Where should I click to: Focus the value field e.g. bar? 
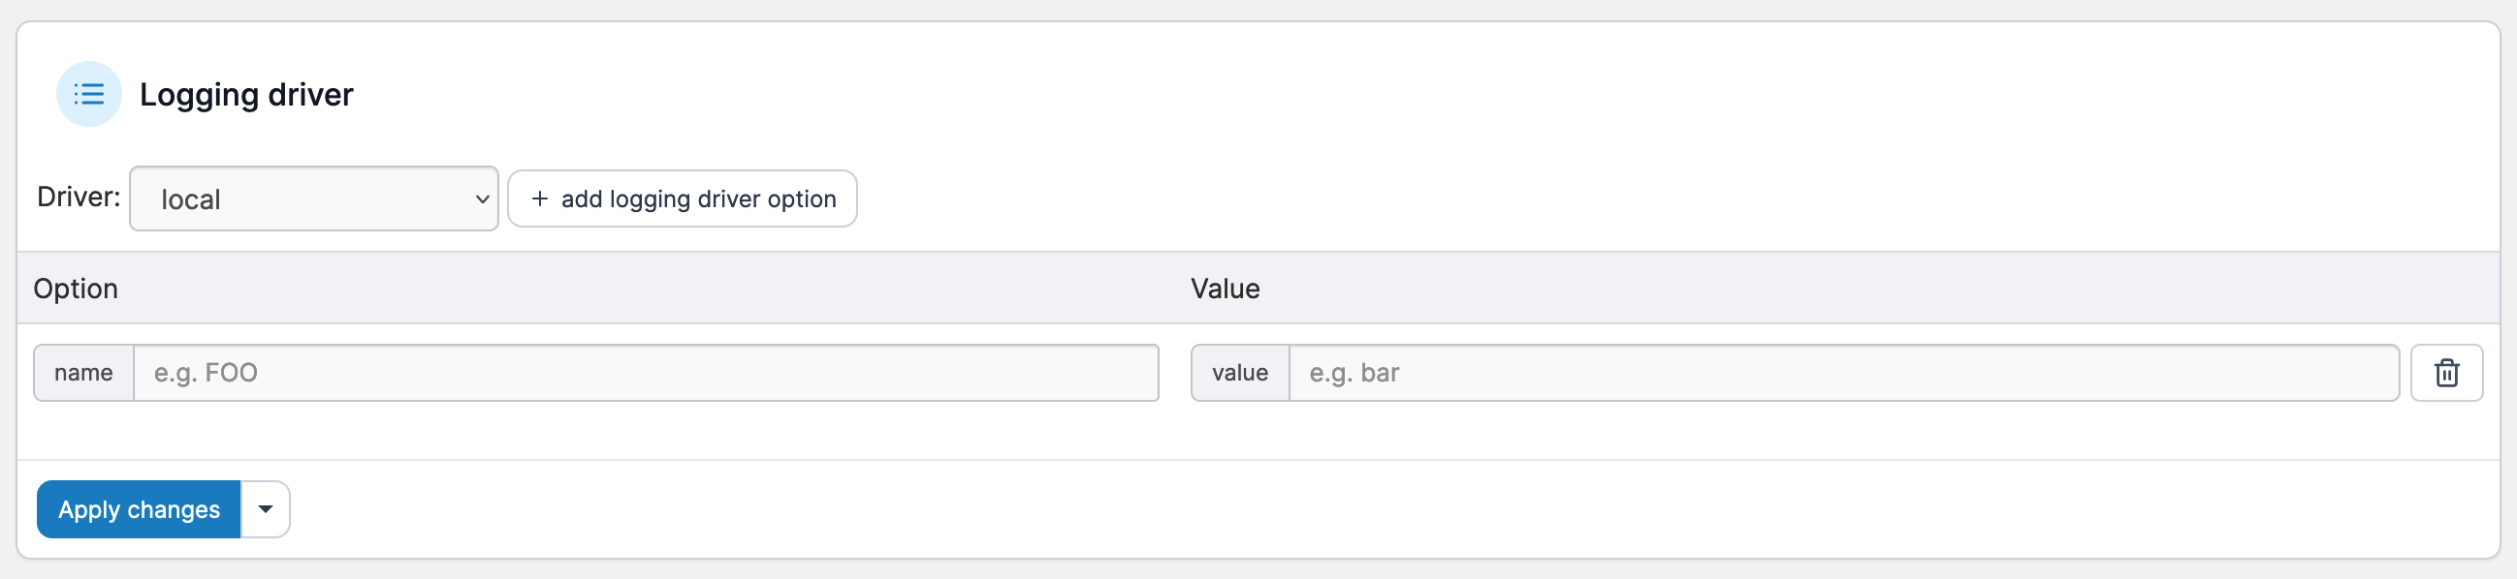(1843, 373)
